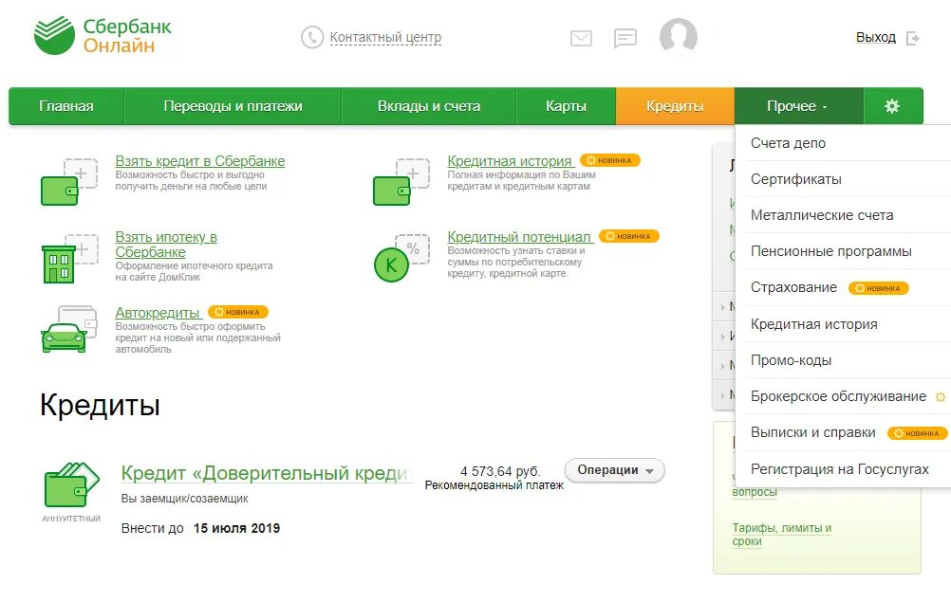Click the Вы заемщик/созаемщик text

point(185,499)
